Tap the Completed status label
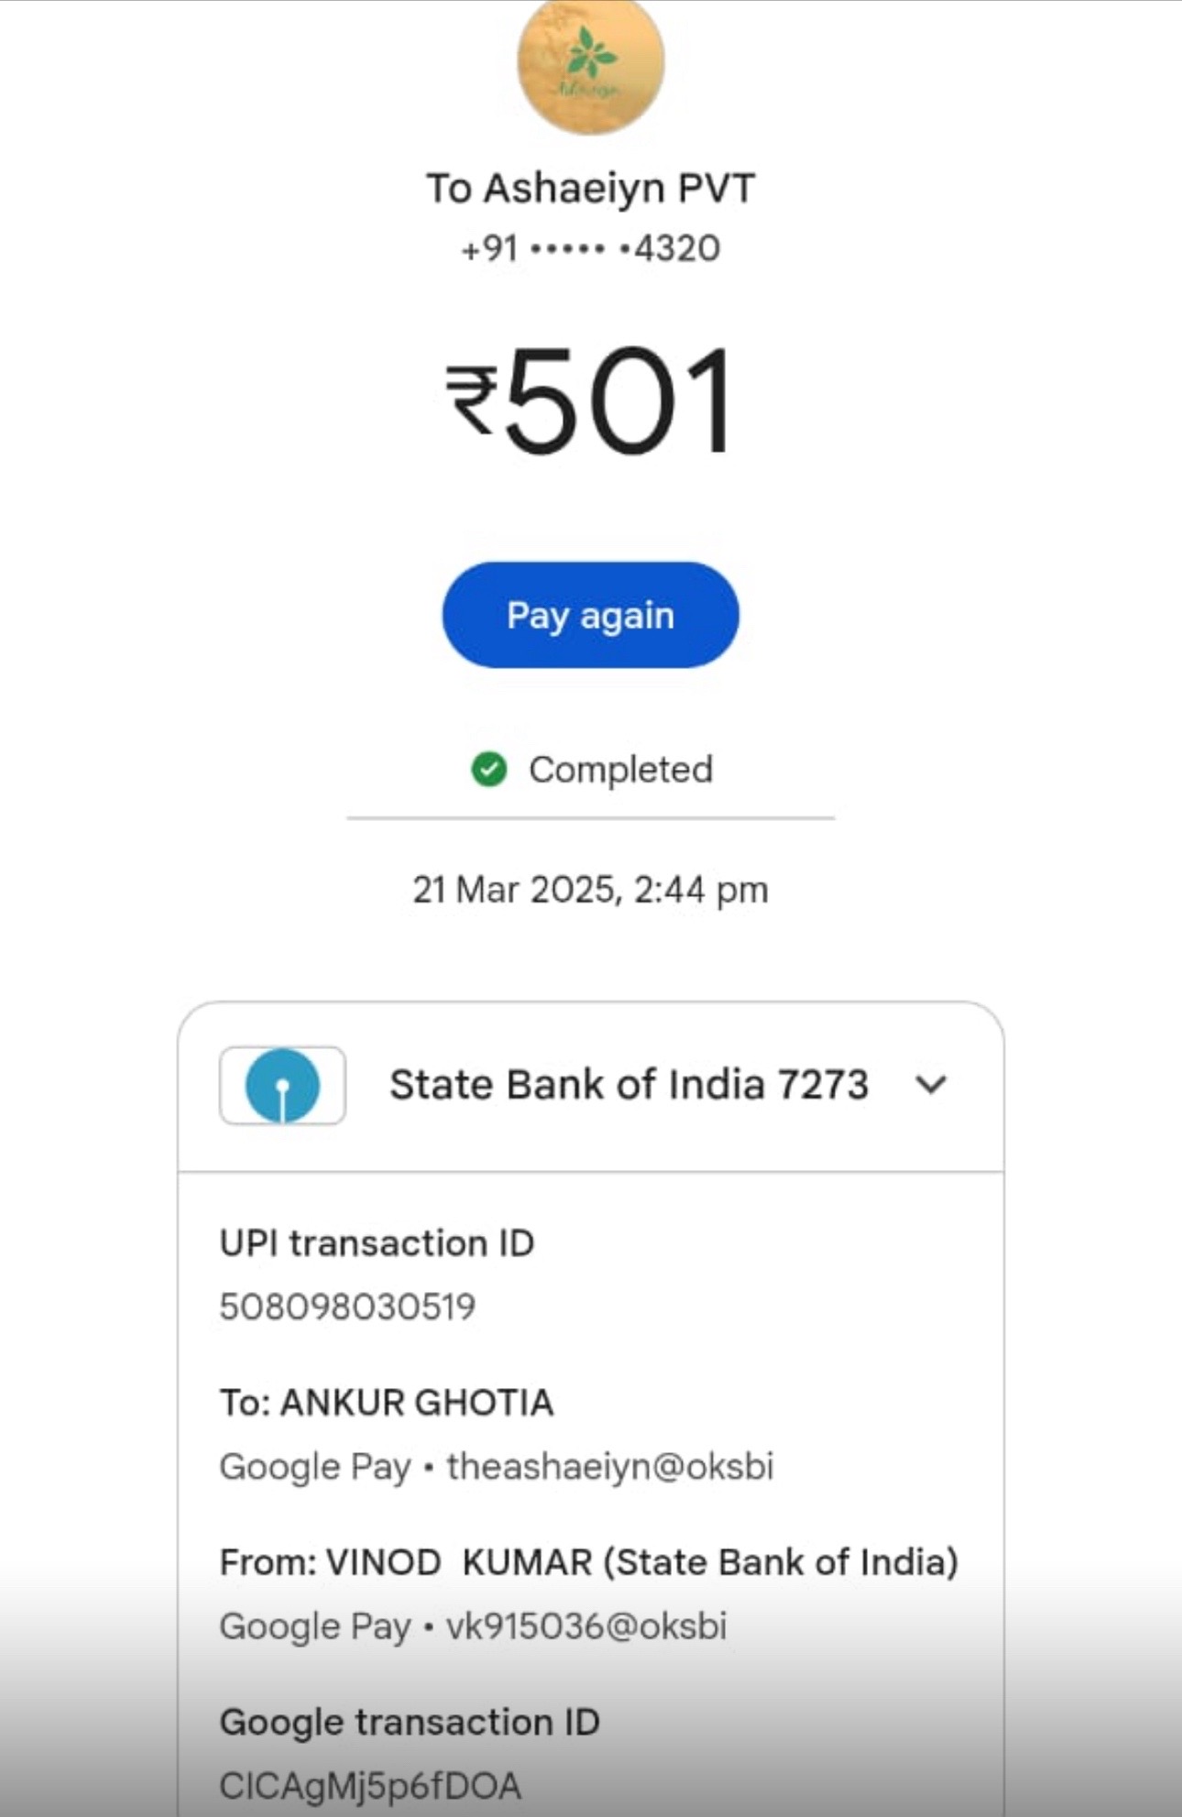 [621, 770]
